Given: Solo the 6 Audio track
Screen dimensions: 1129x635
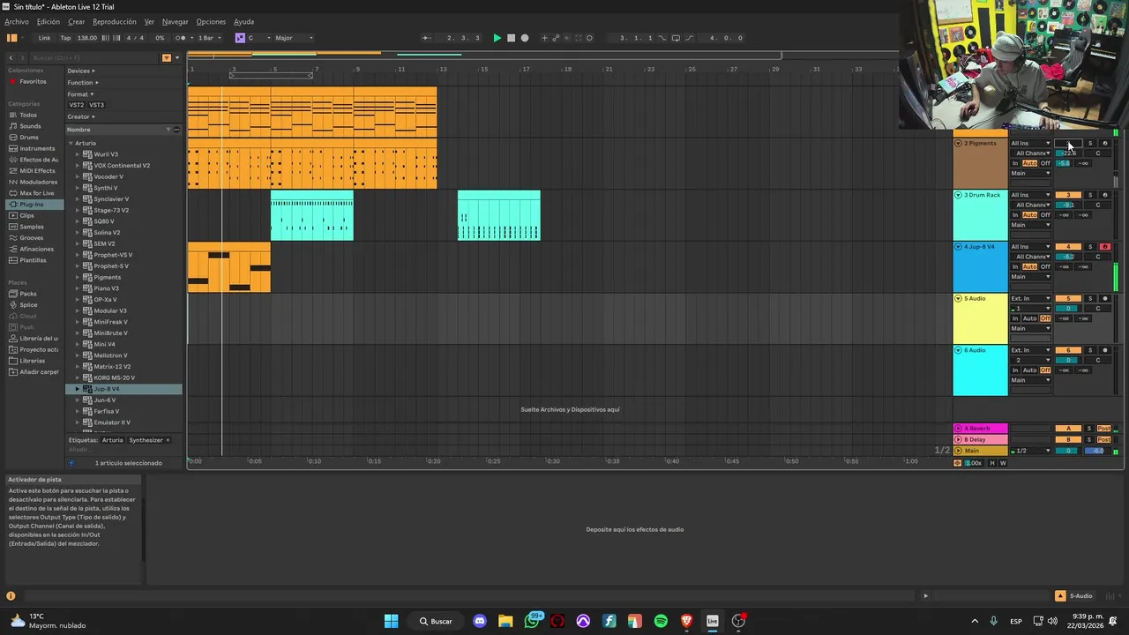Looking at the screenshot, I should (1090, 350).
